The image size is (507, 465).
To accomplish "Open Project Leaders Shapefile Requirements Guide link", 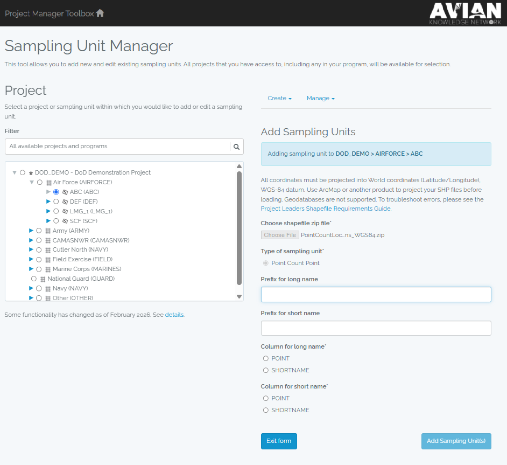I will [326, 209].
